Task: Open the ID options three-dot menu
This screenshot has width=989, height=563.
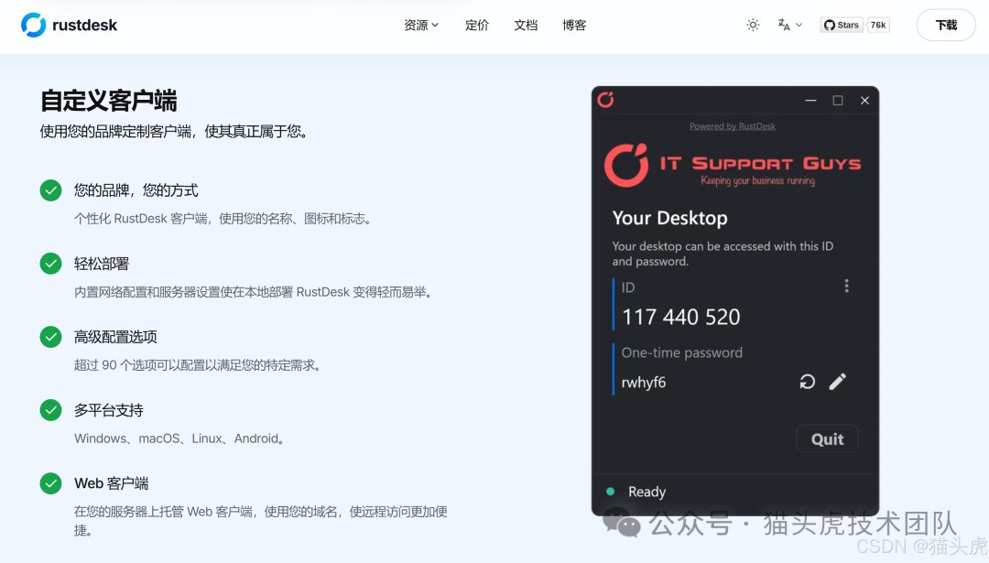Action: [846, 287]
